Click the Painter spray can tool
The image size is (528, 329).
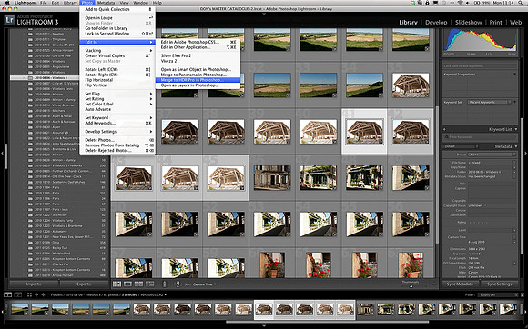click(x=165, y=284)
